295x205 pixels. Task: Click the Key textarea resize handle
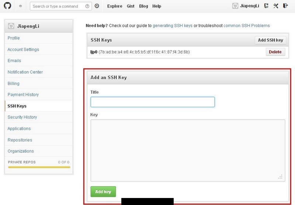(280, 177)
